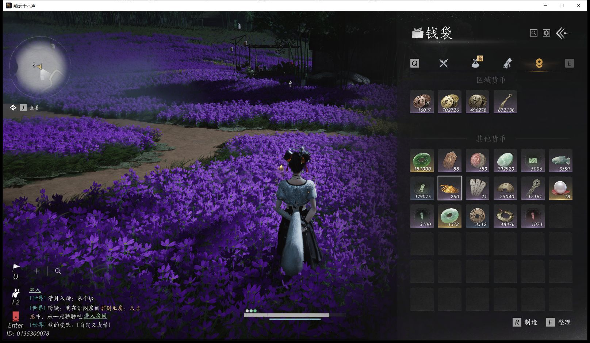
Task: Select the green jade ring showing 181000
Action: (422, 160)
